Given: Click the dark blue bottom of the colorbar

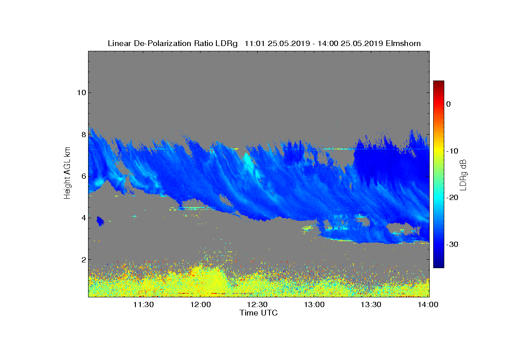Looking at the screenshot, I should point(439,264).
